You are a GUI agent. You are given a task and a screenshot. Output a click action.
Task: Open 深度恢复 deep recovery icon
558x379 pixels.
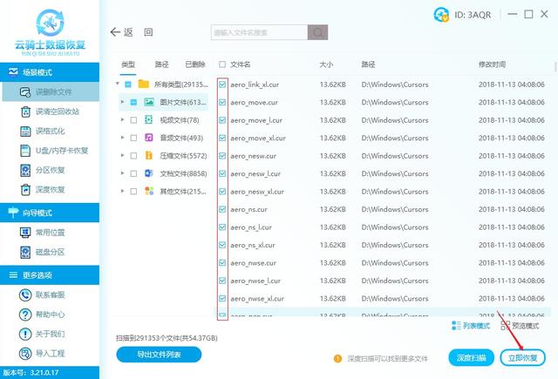click(25, 190)
